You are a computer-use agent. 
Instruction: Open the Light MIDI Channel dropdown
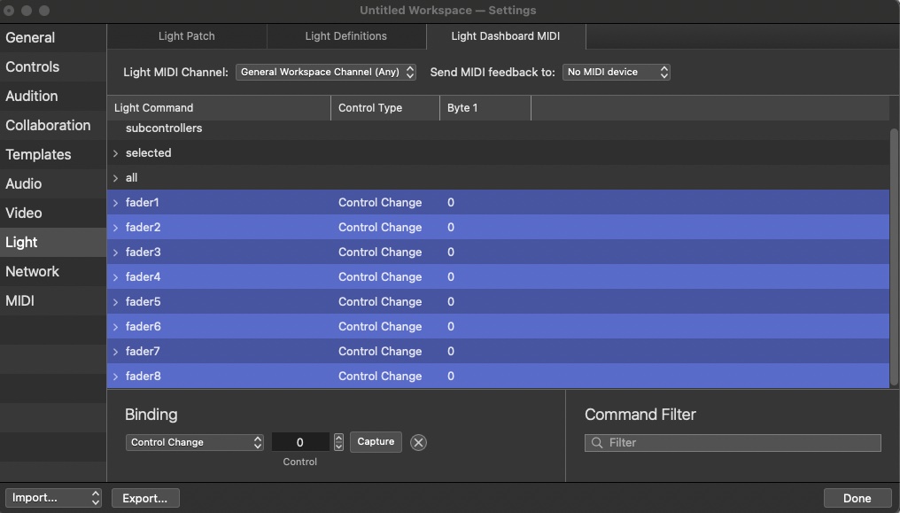click(x=325, y=72)
